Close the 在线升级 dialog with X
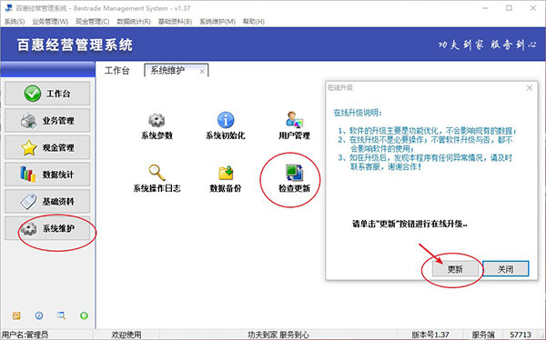 (x=530, y=88)
